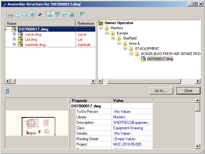Click the Europe folder icon
The image size is (205, 154).
tap(113, 33)
